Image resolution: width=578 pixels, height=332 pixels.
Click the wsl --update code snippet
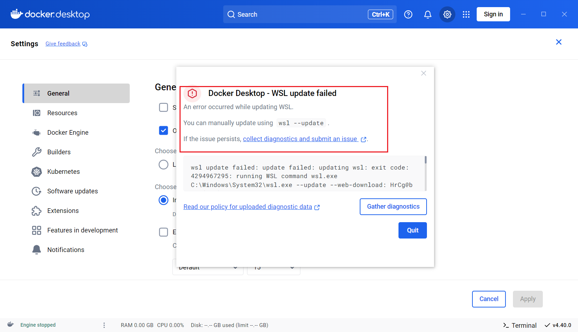coord(301,123)
